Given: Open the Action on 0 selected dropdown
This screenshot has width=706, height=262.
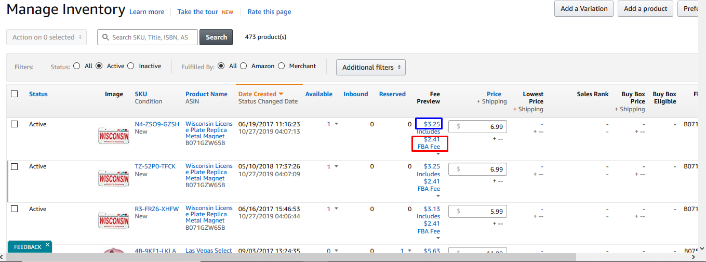Looking at the screenshot, I should click(x=47, y=37).
